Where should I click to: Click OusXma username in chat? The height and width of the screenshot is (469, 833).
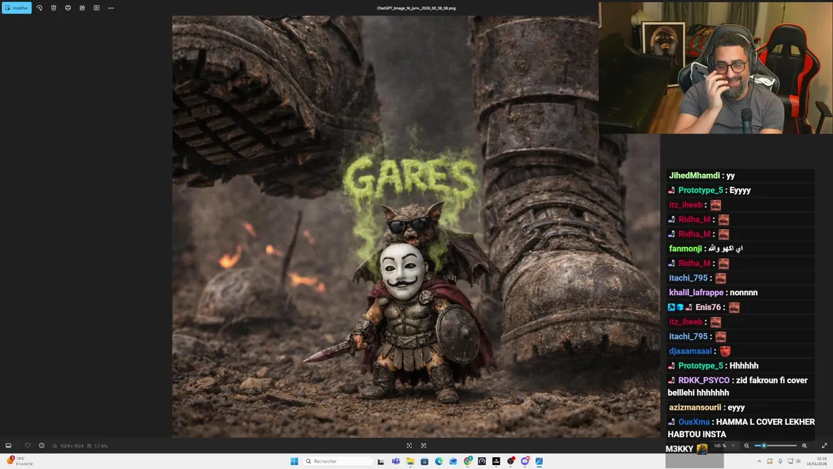(x=694, y=421)
